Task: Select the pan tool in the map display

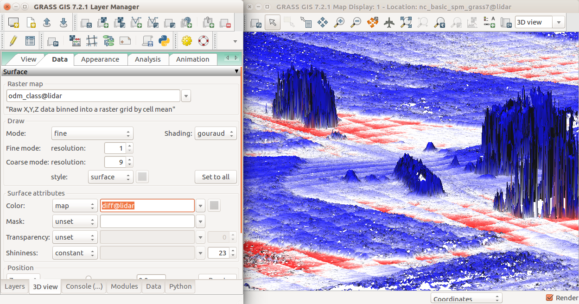Action: pyautogui.click(x=323, y=22)
